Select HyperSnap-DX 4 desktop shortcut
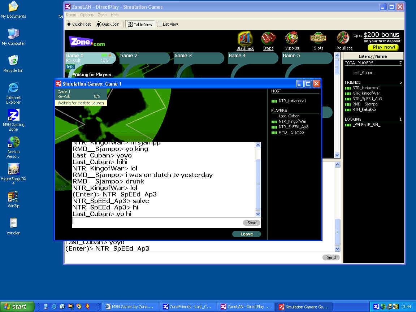This screenshot has width=416, height=312. coord(13,174)
